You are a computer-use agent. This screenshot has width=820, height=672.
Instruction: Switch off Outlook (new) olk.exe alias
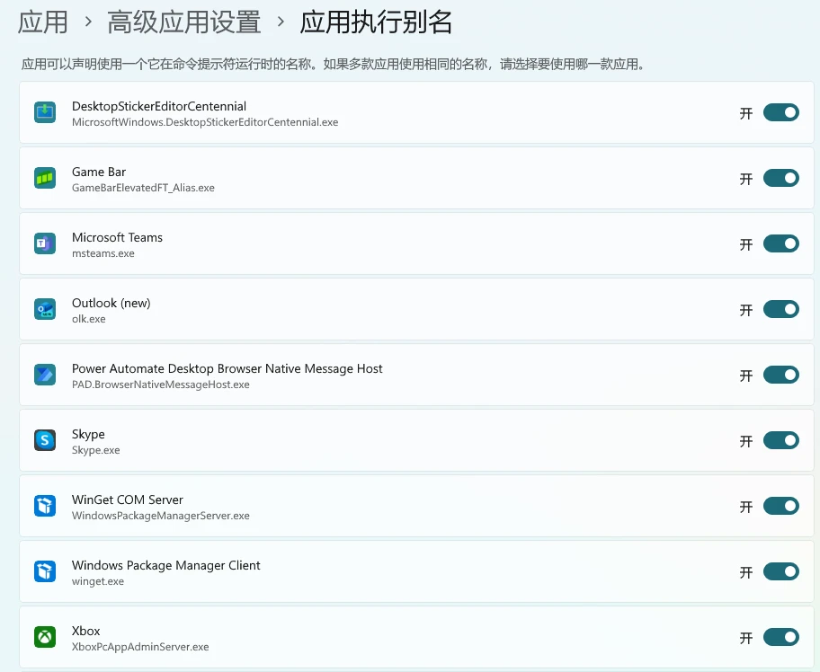tap(780, 309)
